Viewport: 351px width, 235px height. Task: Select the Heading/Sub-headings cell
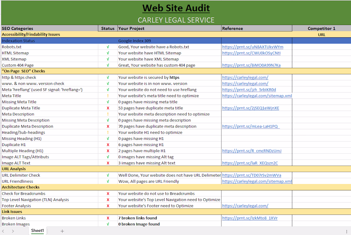point(49,133)
